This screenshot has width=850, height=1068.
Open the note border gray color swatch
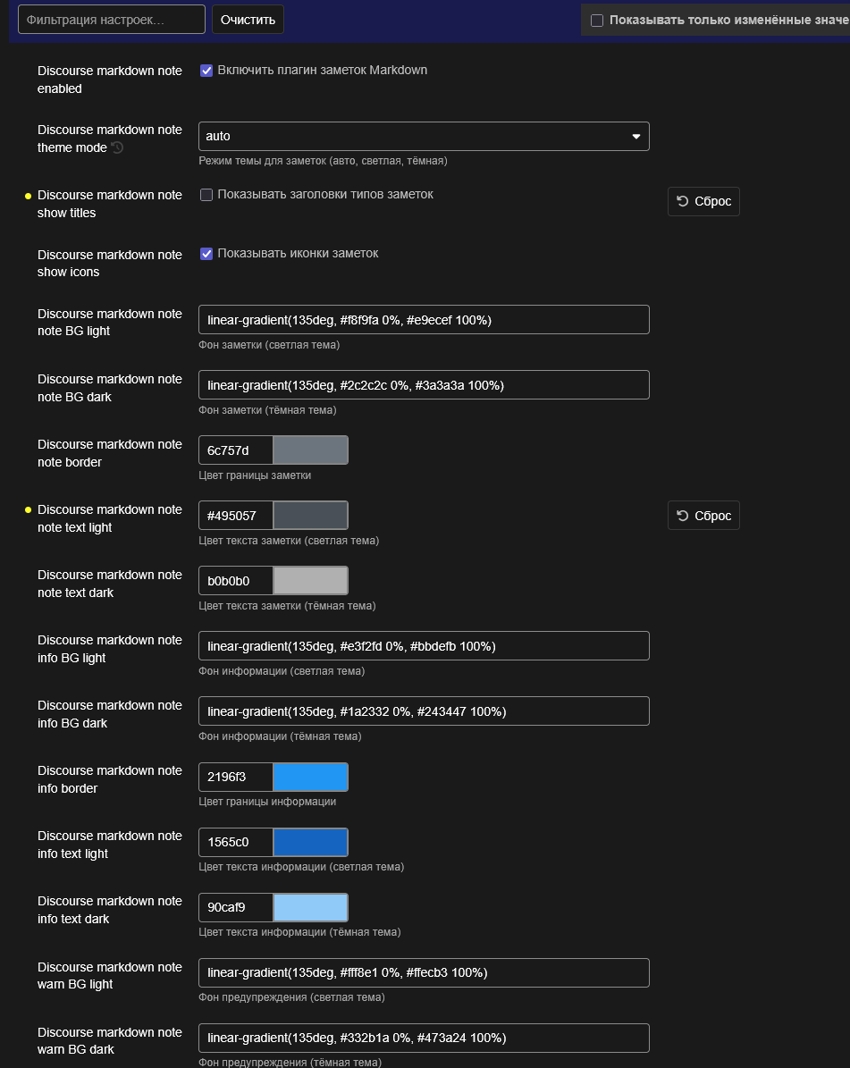[310, 450]
